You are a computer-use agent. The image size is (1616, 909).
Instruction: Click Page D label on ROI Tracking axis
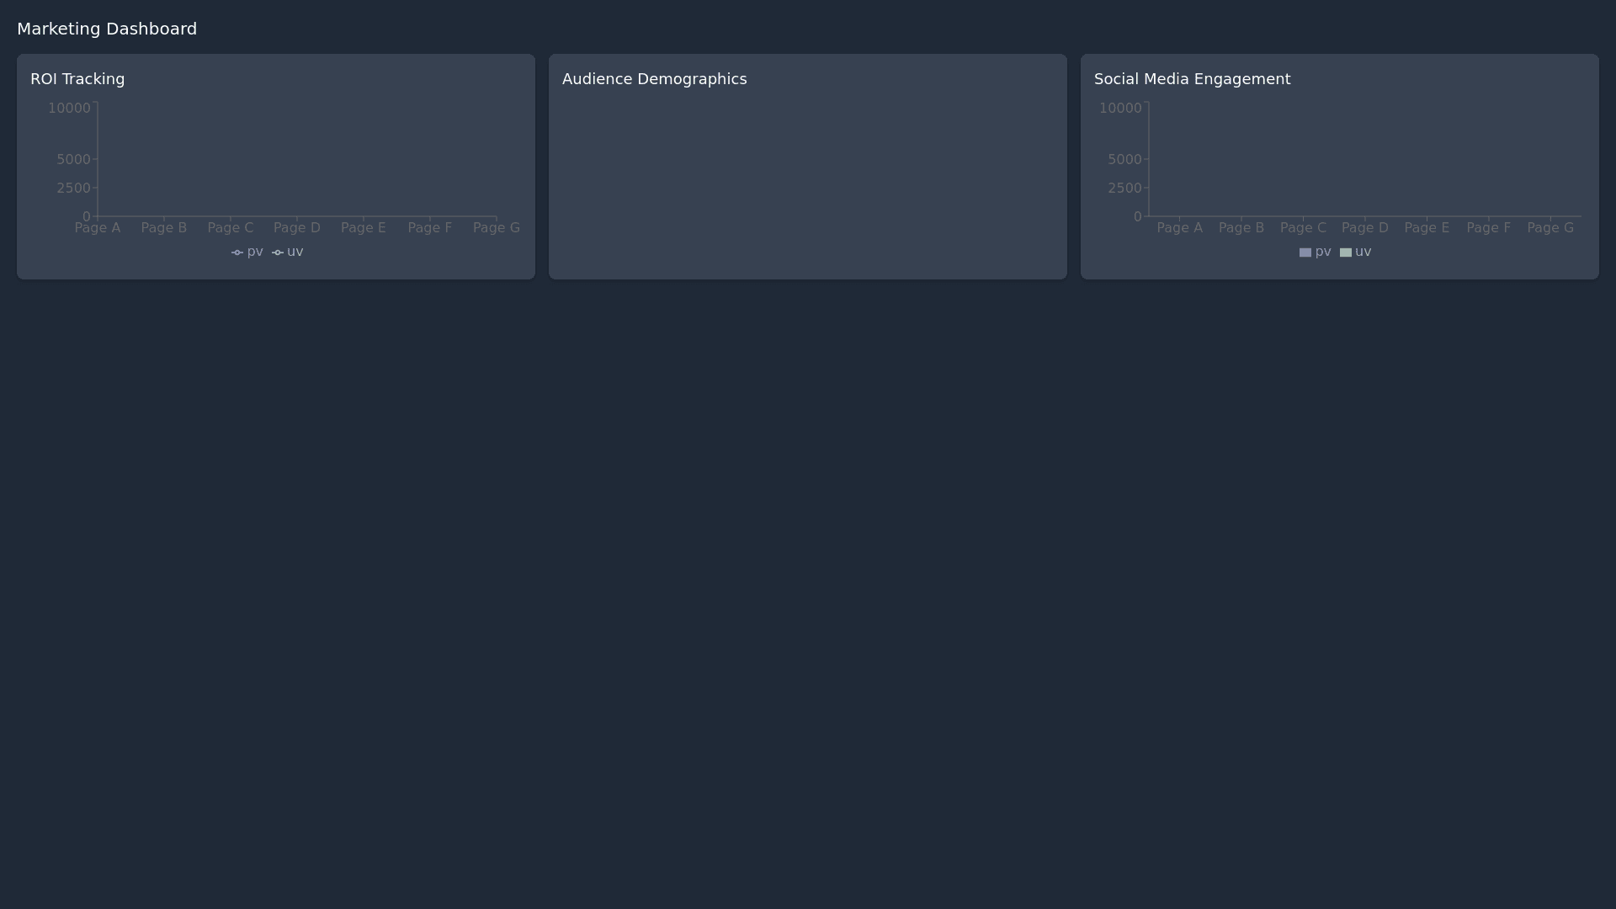click(x=297, y=228)
